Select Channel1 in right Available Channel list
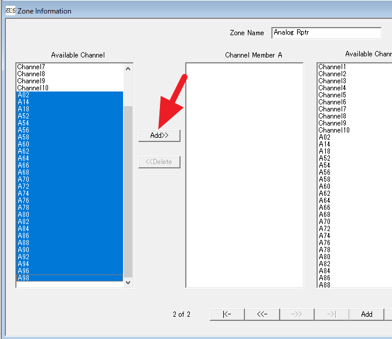The image size is (392, 339). pos(332,67)
